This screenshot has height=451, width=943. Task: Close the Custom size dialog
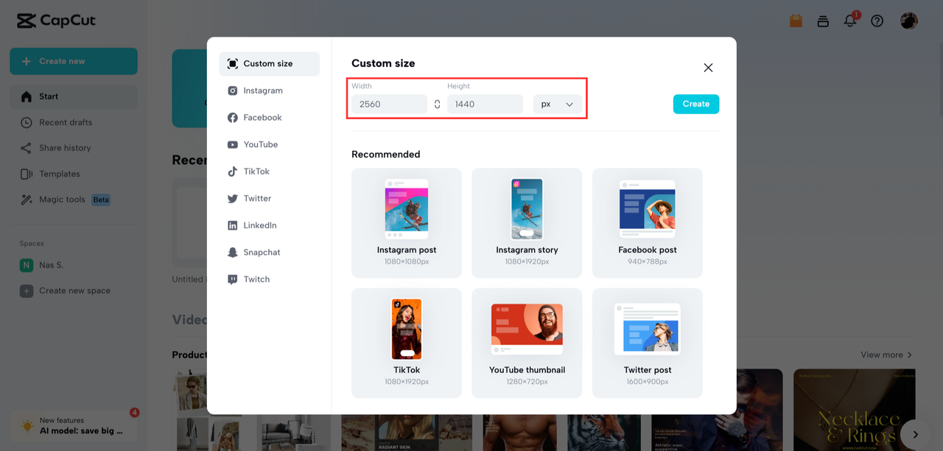pyautogui.click(x=708, y=68)
